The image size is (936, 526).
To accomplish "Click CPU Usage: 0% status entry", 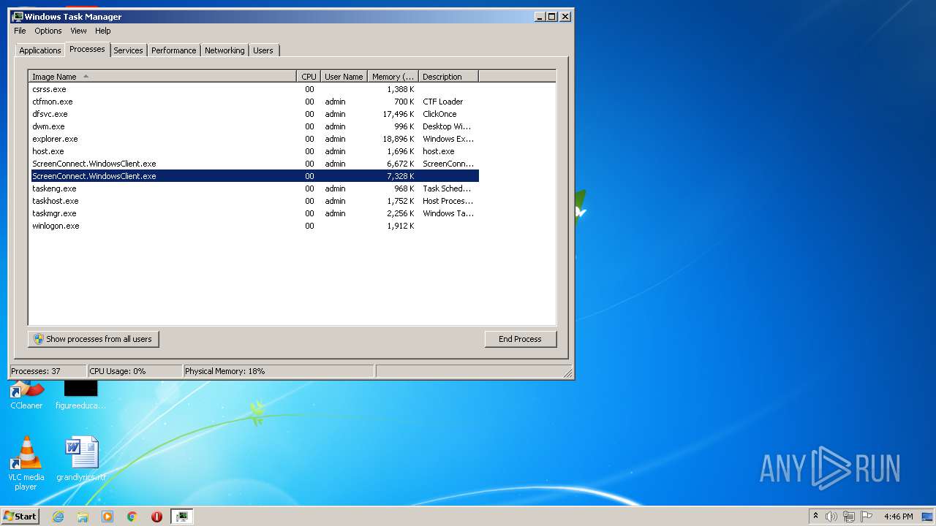I will point(135,371).
